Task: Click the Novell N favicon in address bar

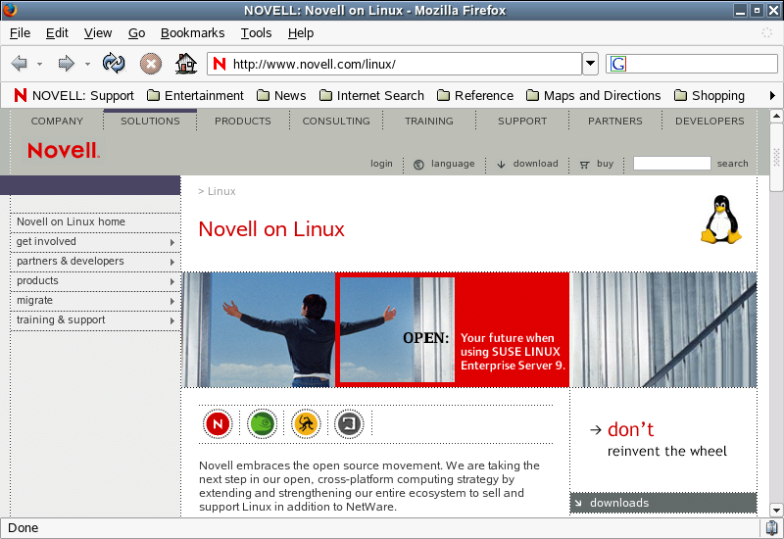Action: (x=220, y=64)
